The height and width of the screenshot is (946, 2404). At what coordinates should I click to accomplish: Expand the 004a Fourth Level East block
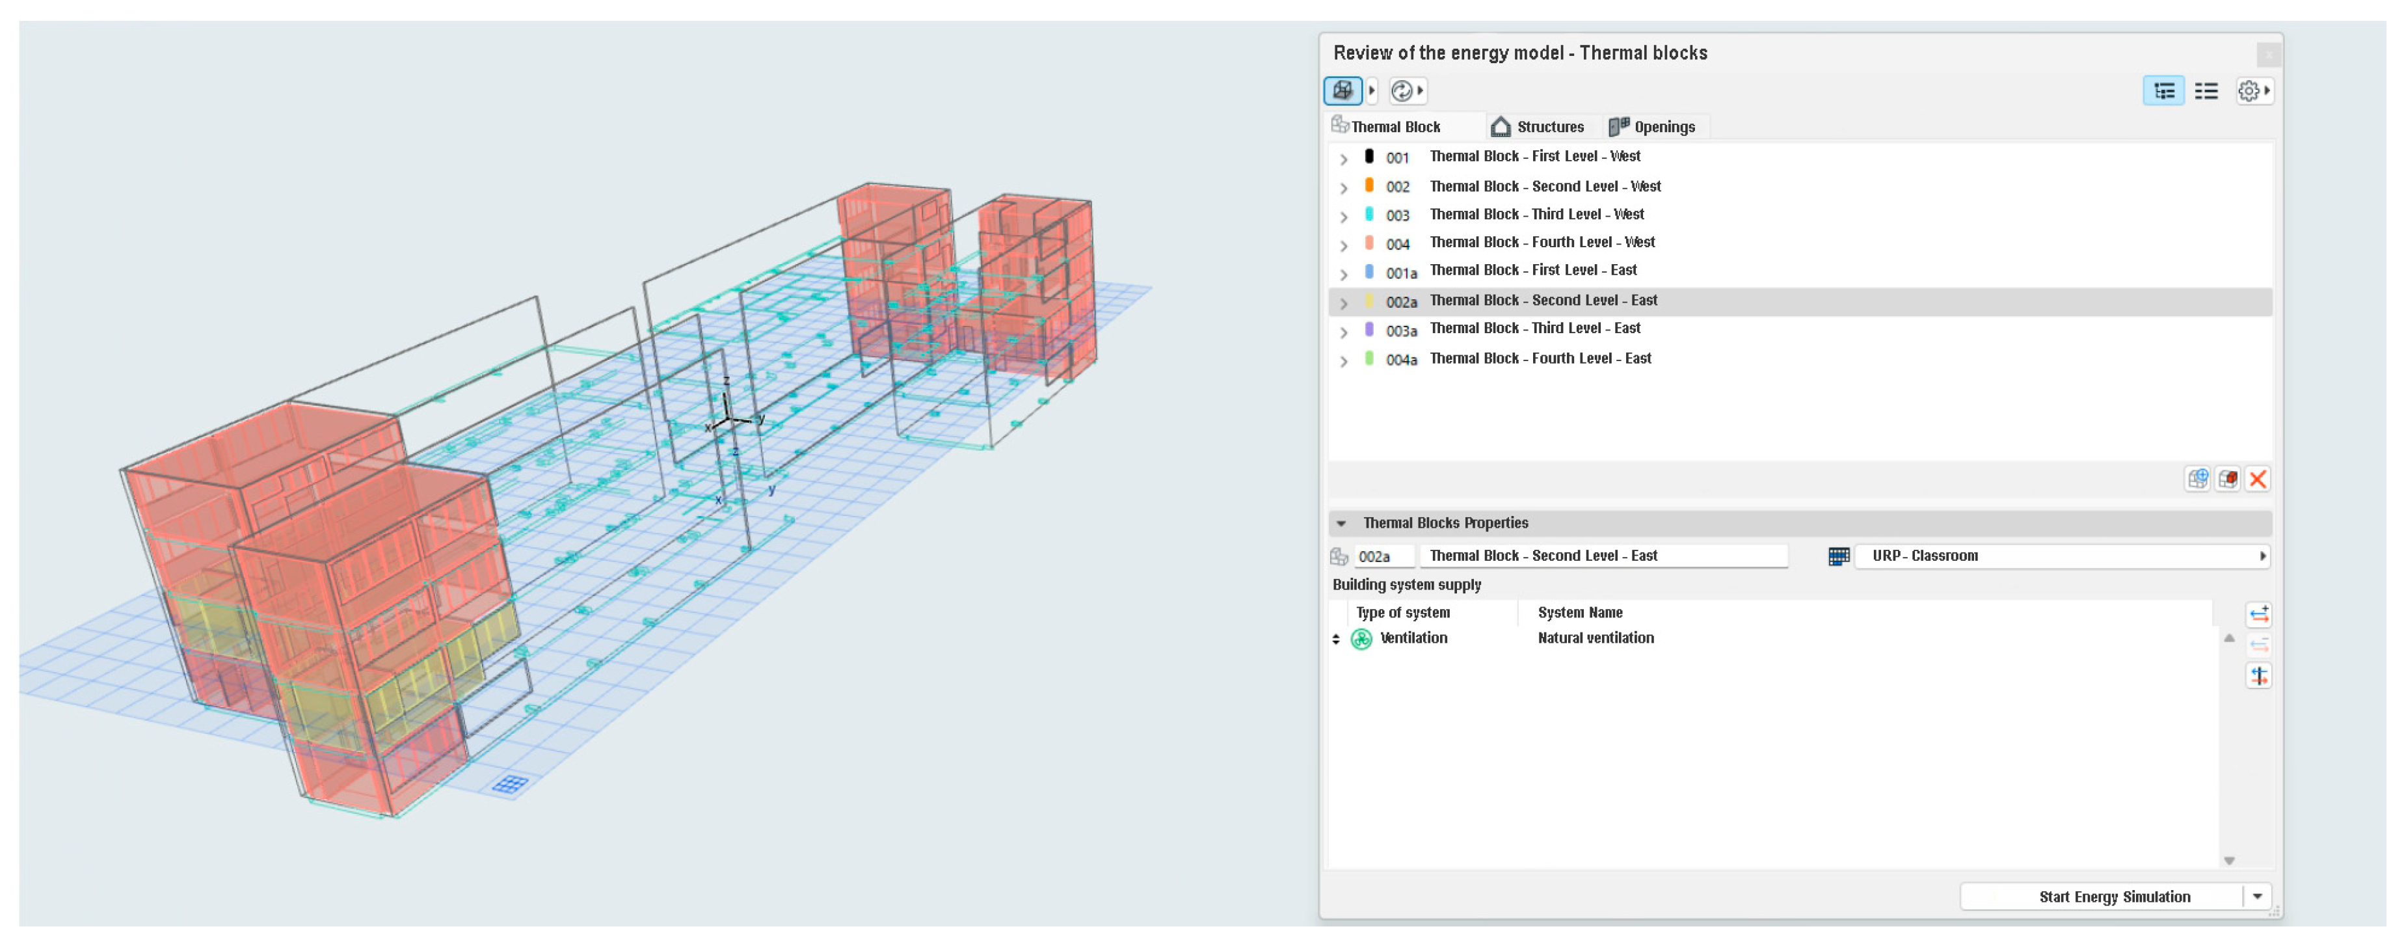(1344, 360)
